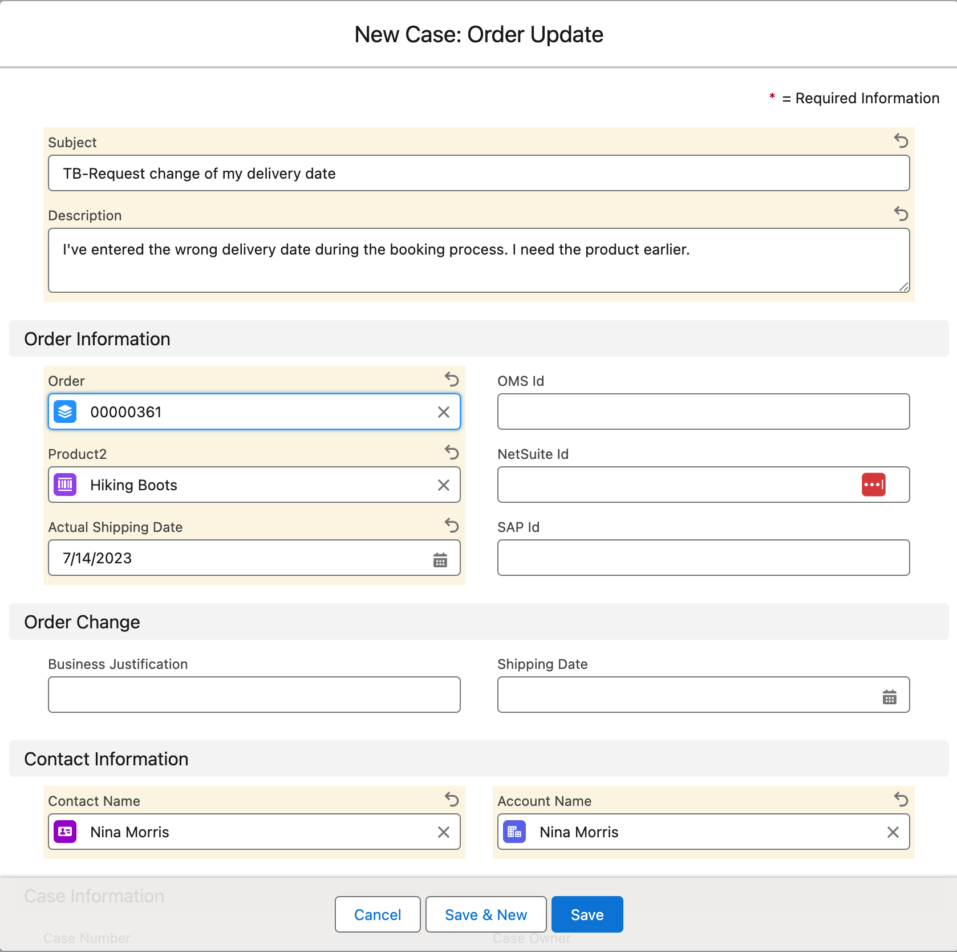
Task: Click the Business Justification field
Action: tap(254, 695)
